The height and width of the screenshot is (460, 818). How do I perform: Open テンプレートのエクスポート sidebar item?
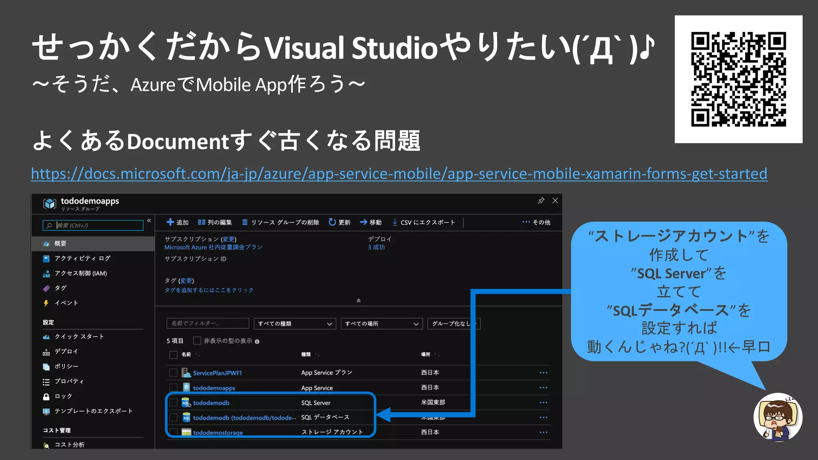[93, 411]
